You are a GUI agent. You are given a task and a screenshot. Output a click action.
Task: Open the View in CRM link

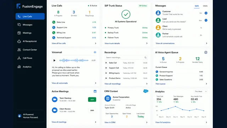click(x=110, y=122)
